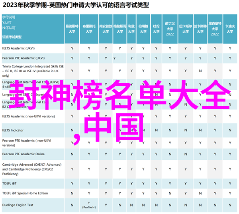Click the N cell for IELTS Indicator under 曼彻斯特大学
Screen dimensions: 239x214
72,130
